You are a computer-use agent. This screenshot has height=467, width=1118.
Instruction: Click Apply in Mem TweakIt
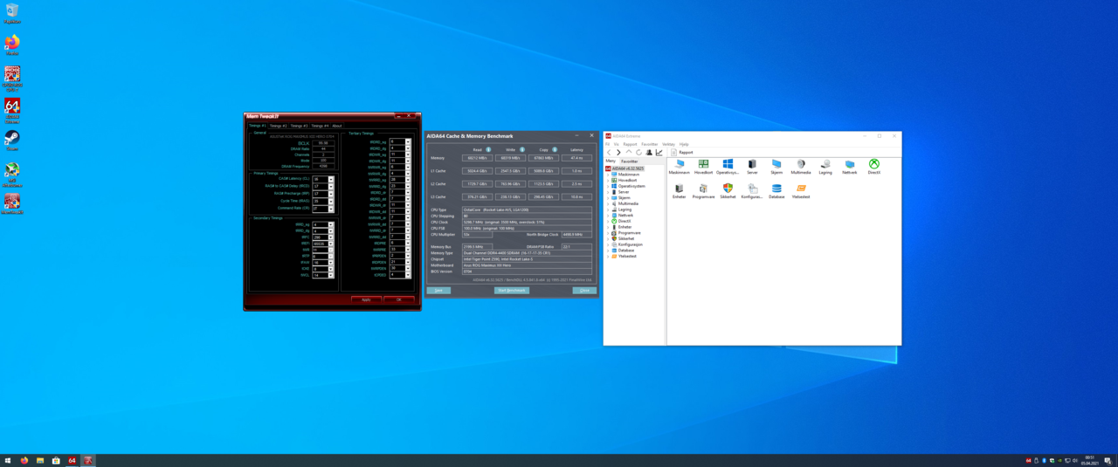pos(366,299)
